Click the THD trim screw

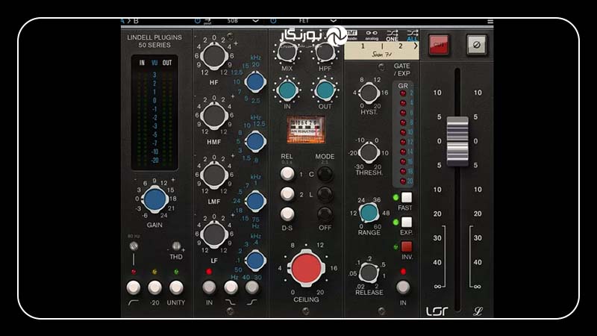(x=176, y=246)
